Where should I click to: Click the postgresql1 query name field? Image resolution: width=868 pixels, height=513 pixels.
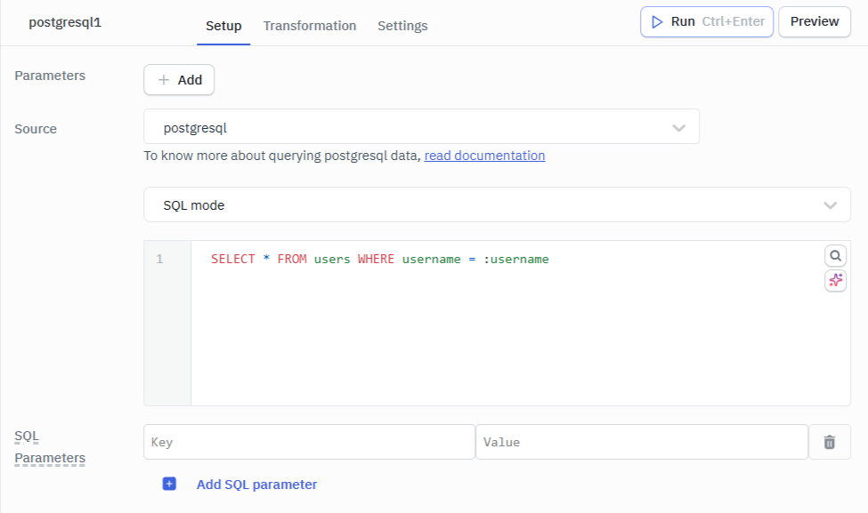pyautogui.click(x=64, y=21)
